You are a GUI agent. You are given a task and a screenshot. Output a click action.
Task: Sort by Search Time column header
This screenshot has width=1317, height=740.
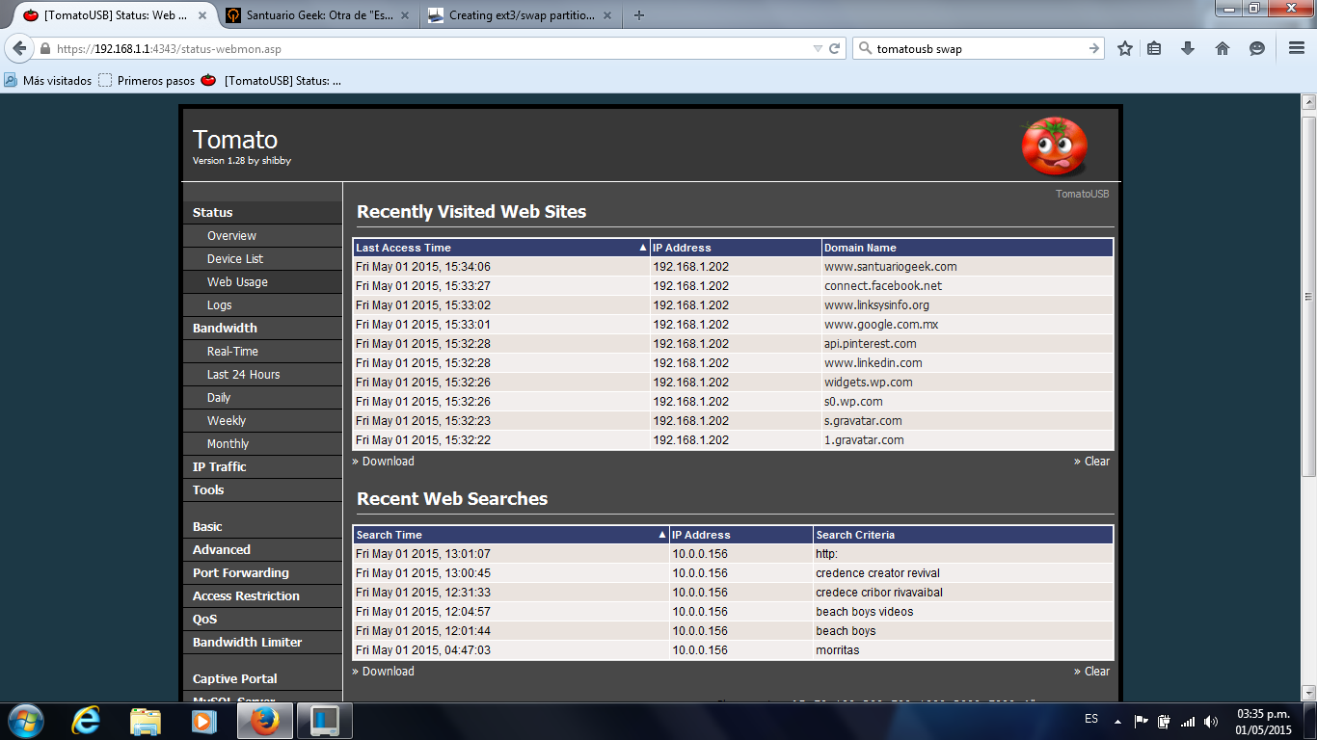click(x=510, y=535)
